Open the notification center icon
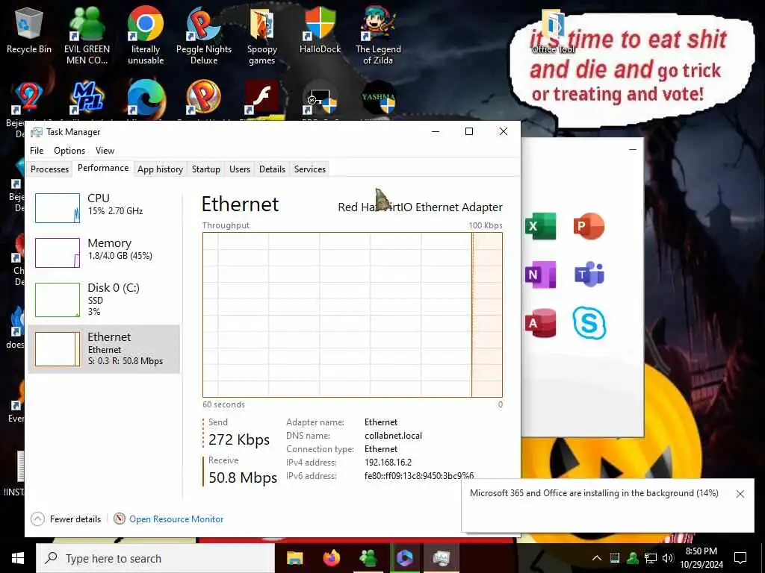The width and height of the screenshot is (765, 573). click(x=740, y=558)
